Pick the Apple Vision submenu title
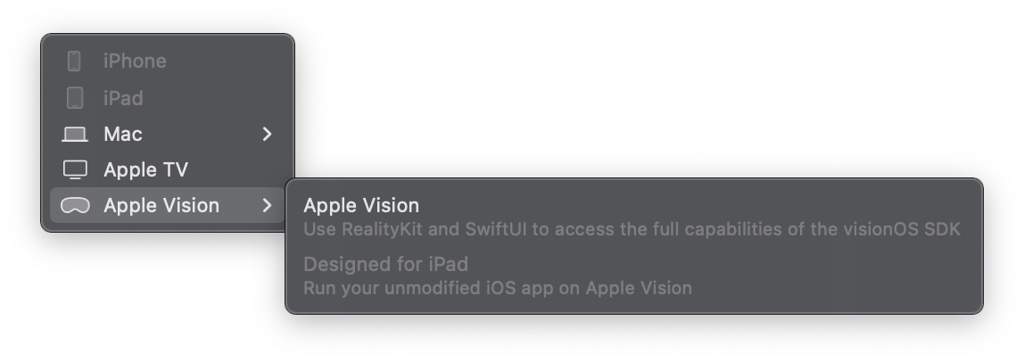Screen dimensions: 1024x362 [x=361, y=205]
